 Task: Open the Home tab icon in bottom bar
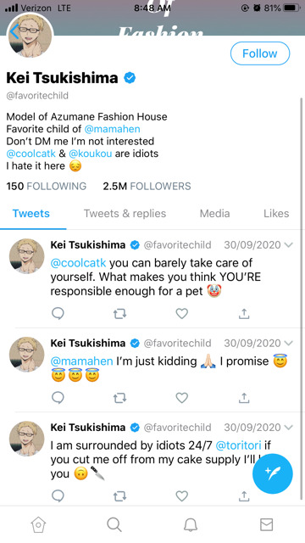[x=38, y=524]
